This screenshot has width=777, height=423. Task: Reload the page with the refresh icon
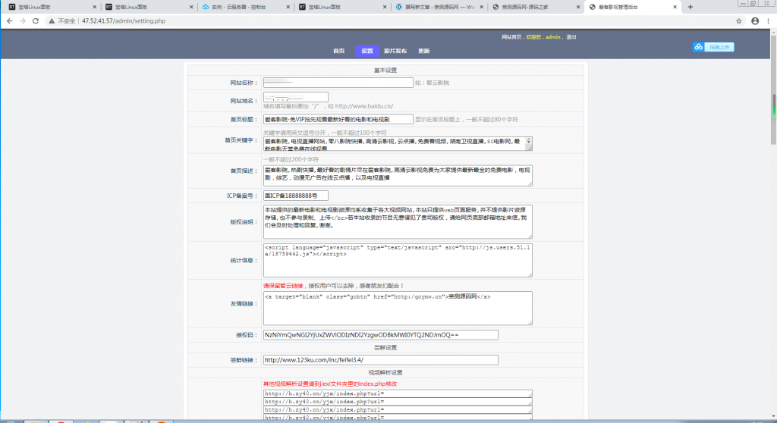[37, 20]
